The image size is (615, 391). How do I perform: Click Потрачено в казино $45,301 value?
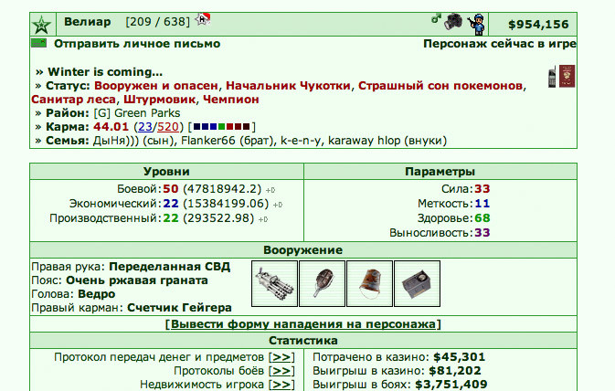[460, 357]
